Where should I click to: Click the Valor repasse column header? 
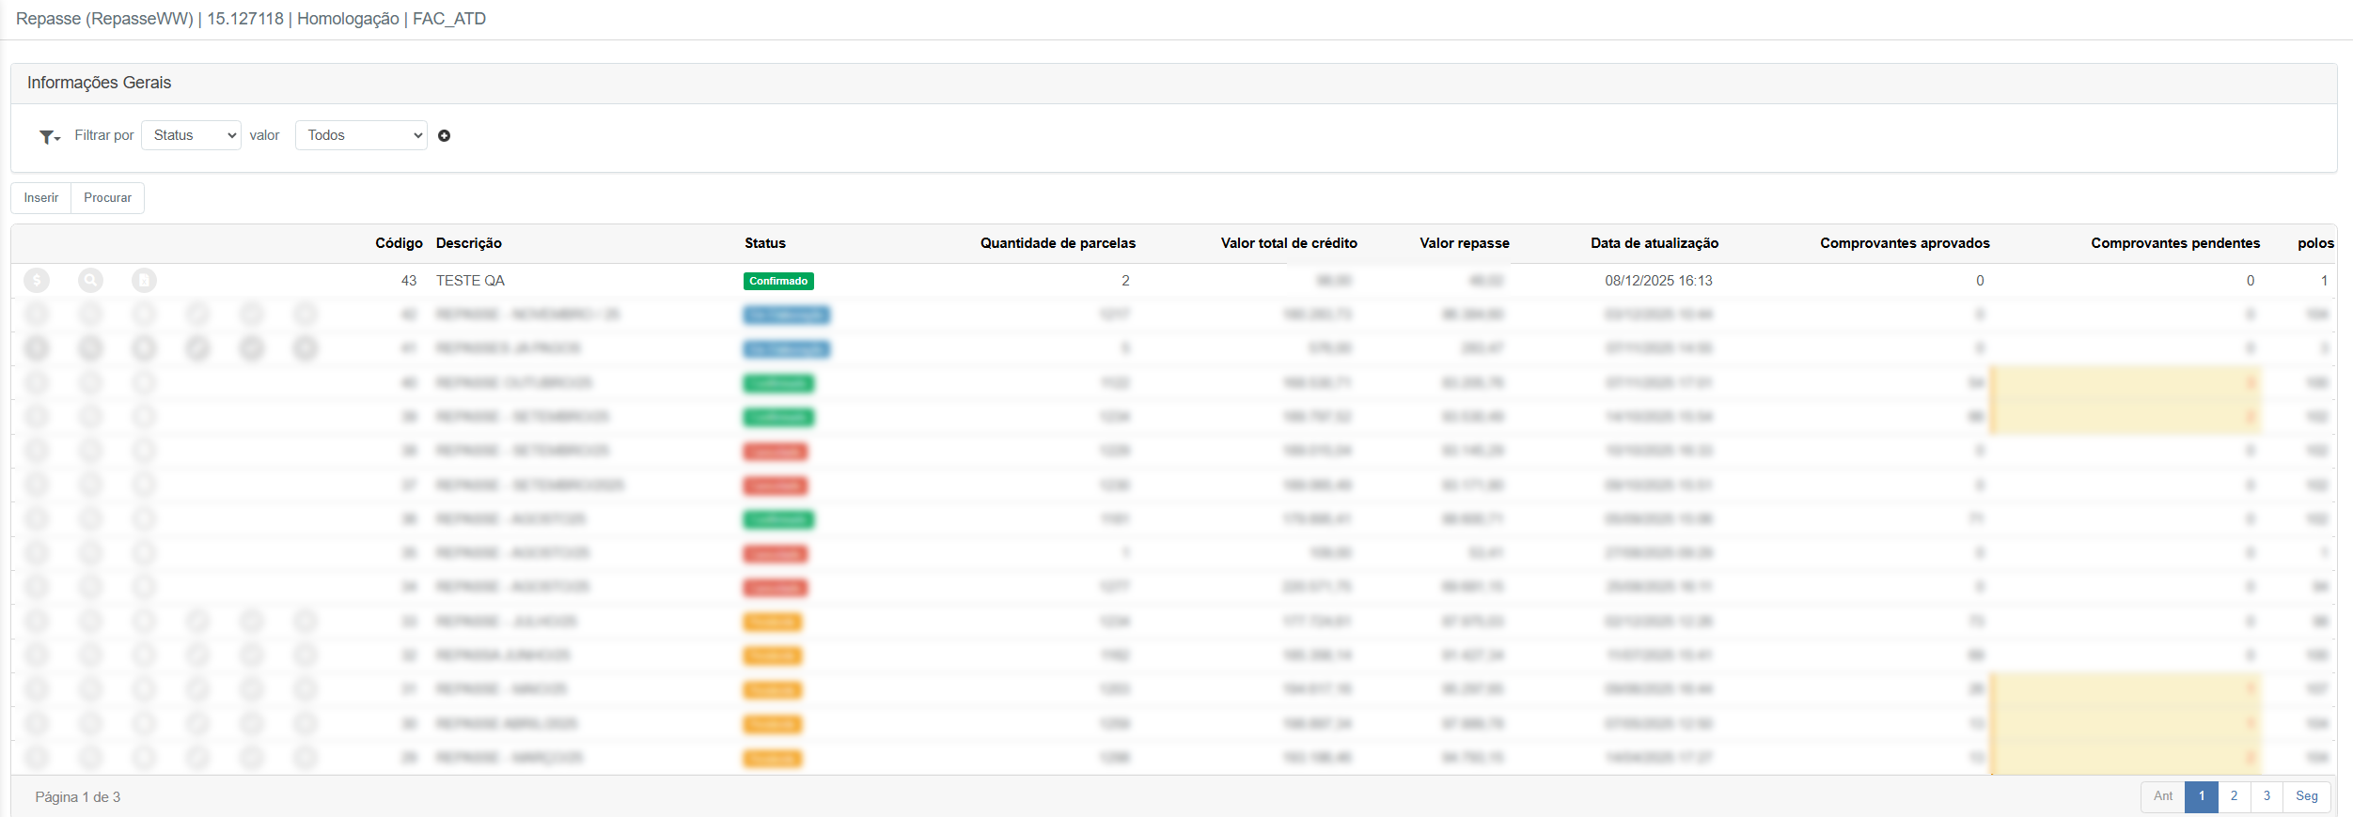(x=1464, y=243)
